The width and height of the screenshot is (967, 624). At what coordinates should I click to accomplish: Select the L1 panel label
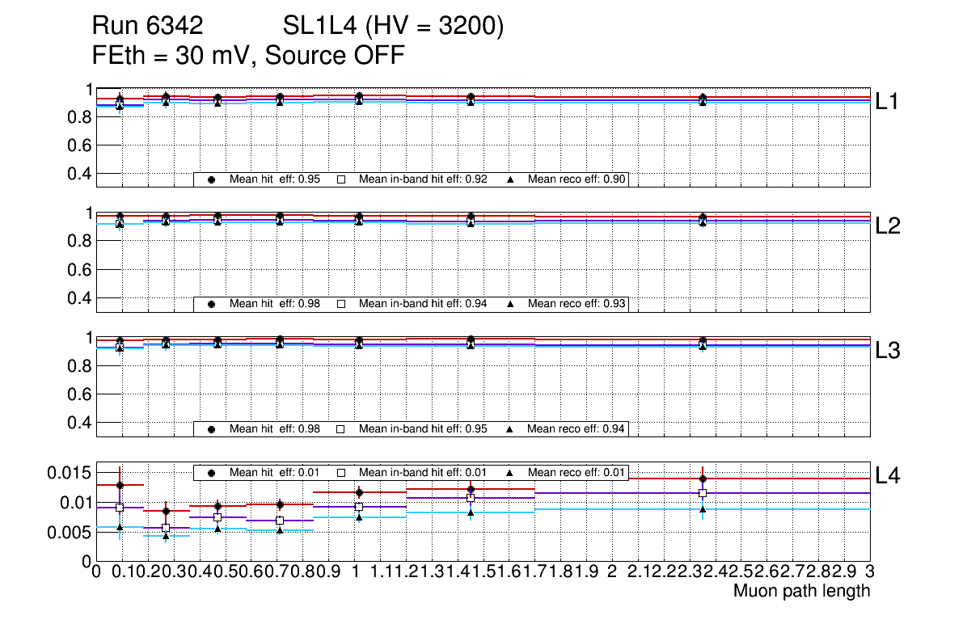(x=888, y=102)
